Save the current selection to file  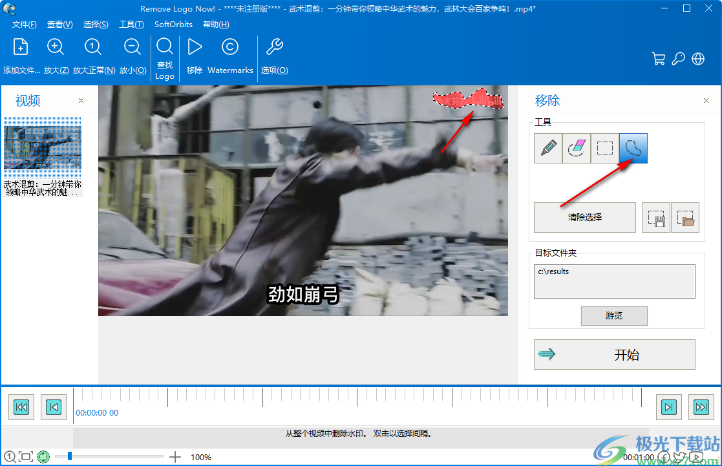(656, 217)
